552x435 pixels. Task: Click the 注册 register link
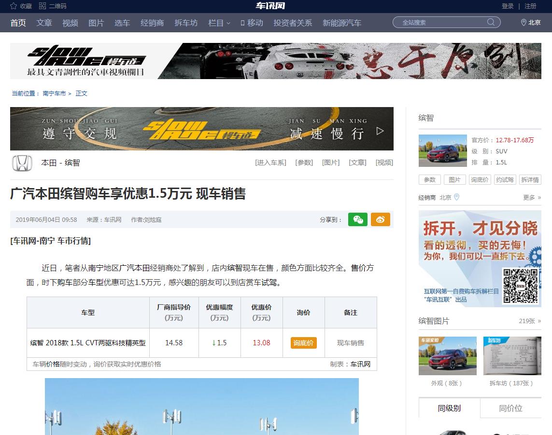(x=530, y=6)
